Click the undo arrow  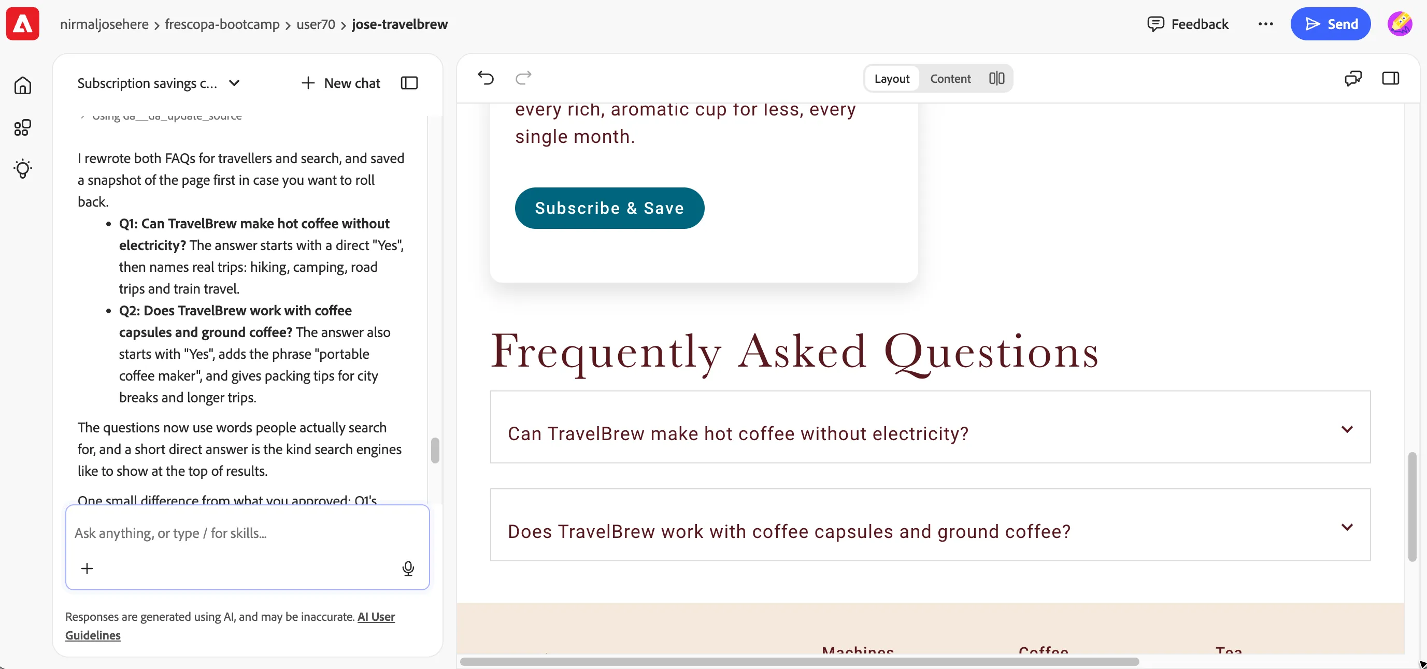[486, 78]
